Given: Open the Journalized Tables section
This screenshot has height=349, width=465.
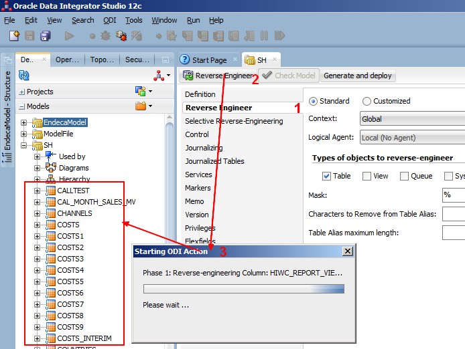Looking at the screenshot, I should coord(214,161).
